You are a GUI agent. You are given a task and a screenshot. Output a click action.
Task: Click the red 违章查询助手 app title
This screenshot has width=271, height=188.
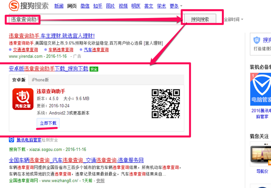pyautogui.click(x=51, y=91)
